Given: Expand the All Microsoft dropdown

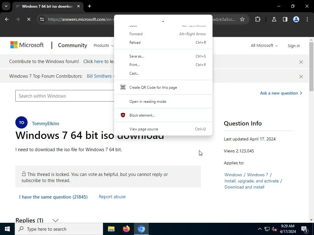Looking at the screenshot, I should (x=264, y=46).
